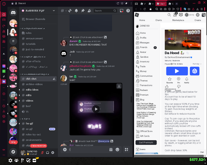This screenshot has width=207, height=165.
Task: Open Discover servers compass icon
Action: coord(13,152)
